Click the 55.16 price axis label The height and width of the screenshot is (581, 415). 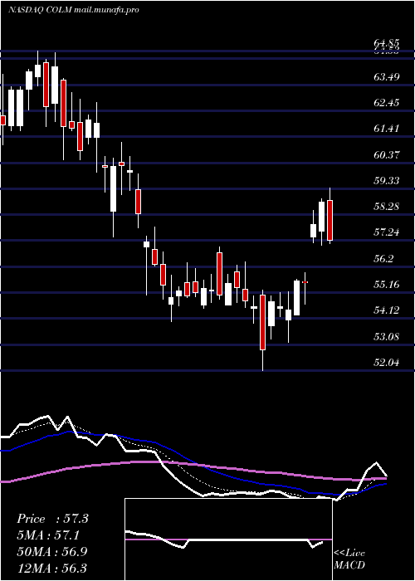387,284
